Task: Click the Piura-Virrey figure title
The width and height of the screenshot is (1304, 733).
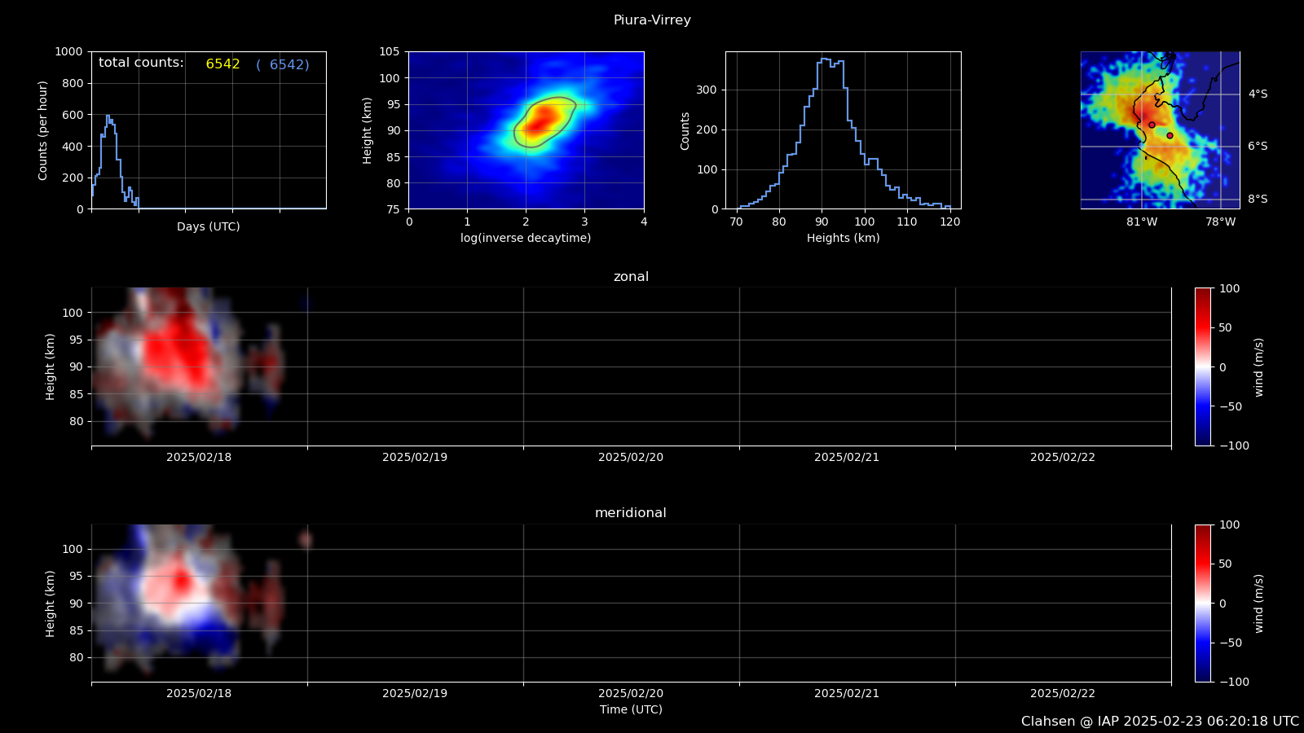Action: click(x=652, y=20)
